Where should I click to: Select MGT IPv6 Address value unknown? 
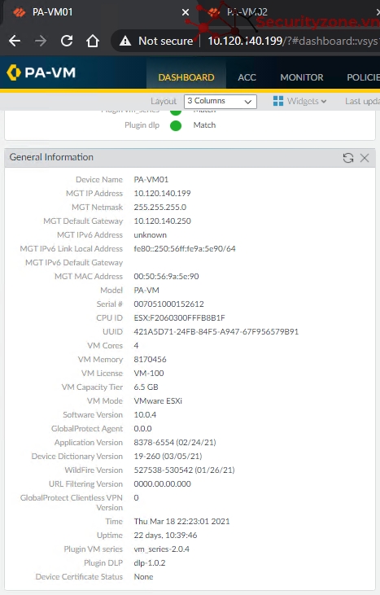[151, 235]
